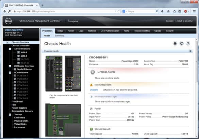Open the Summary sub-tab
The width and height of the screenshot is (199, 139).
click(59, 36)
